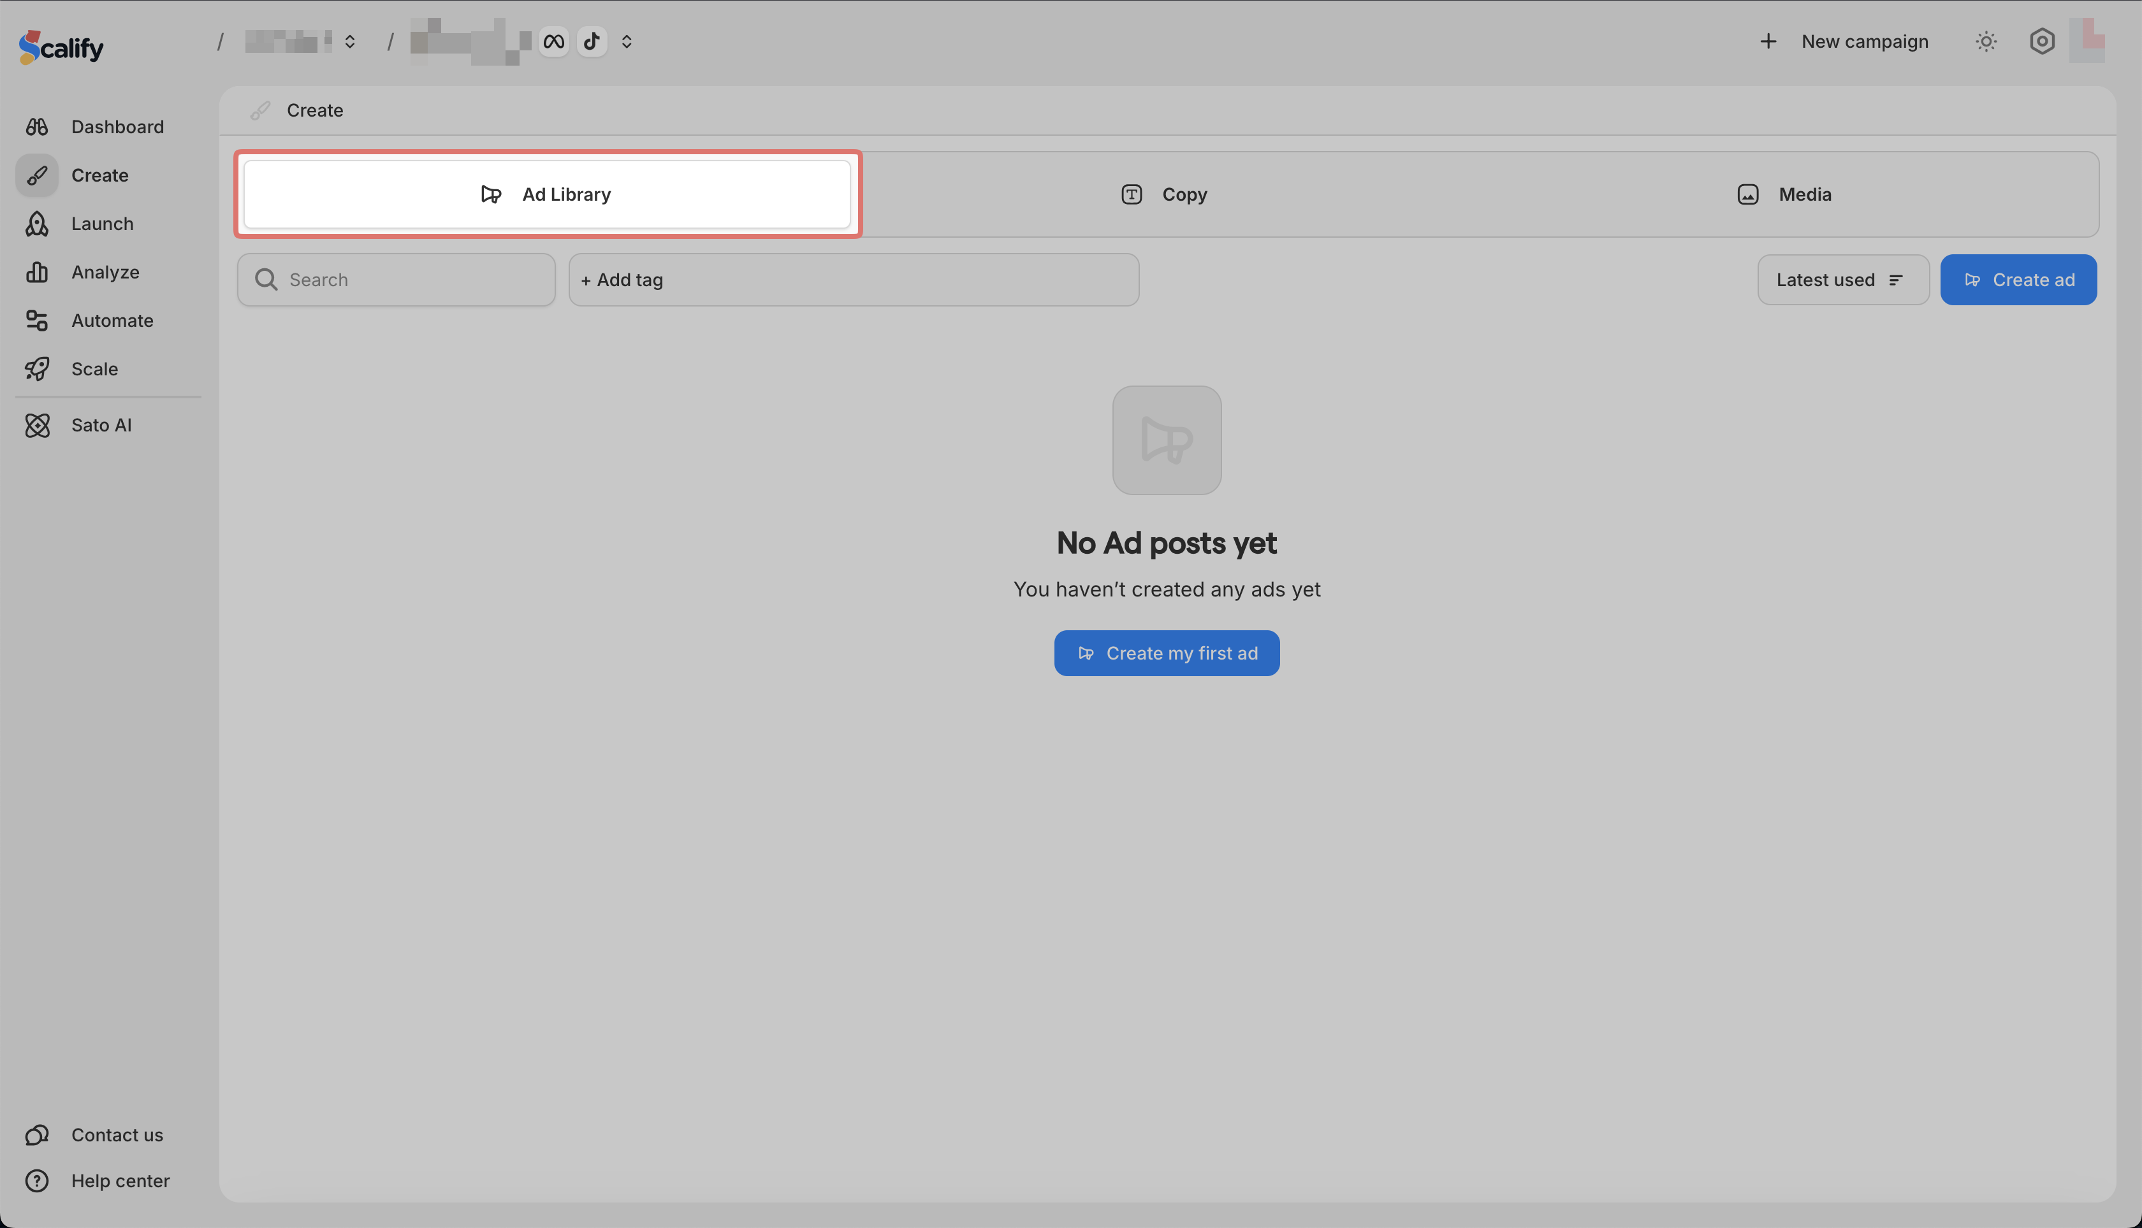Click Create my first ad button
The width and height of the screenshot is (2142, 1228).
[x=1166, y=653]
